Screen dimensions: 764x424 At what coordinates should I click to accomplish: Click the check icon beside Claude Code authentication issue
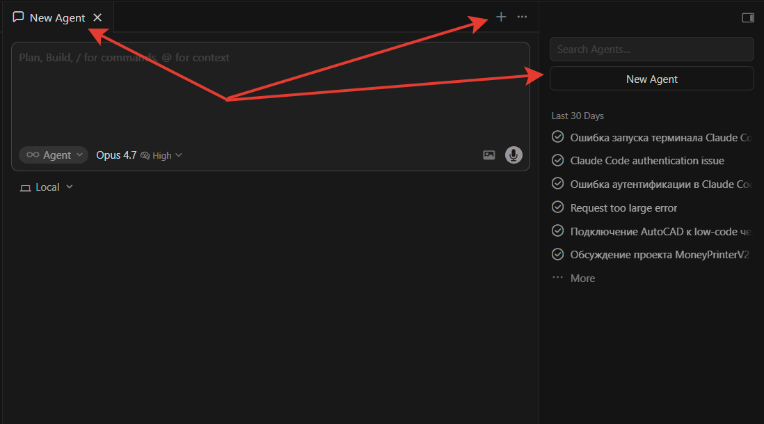(x=557, y=160)
